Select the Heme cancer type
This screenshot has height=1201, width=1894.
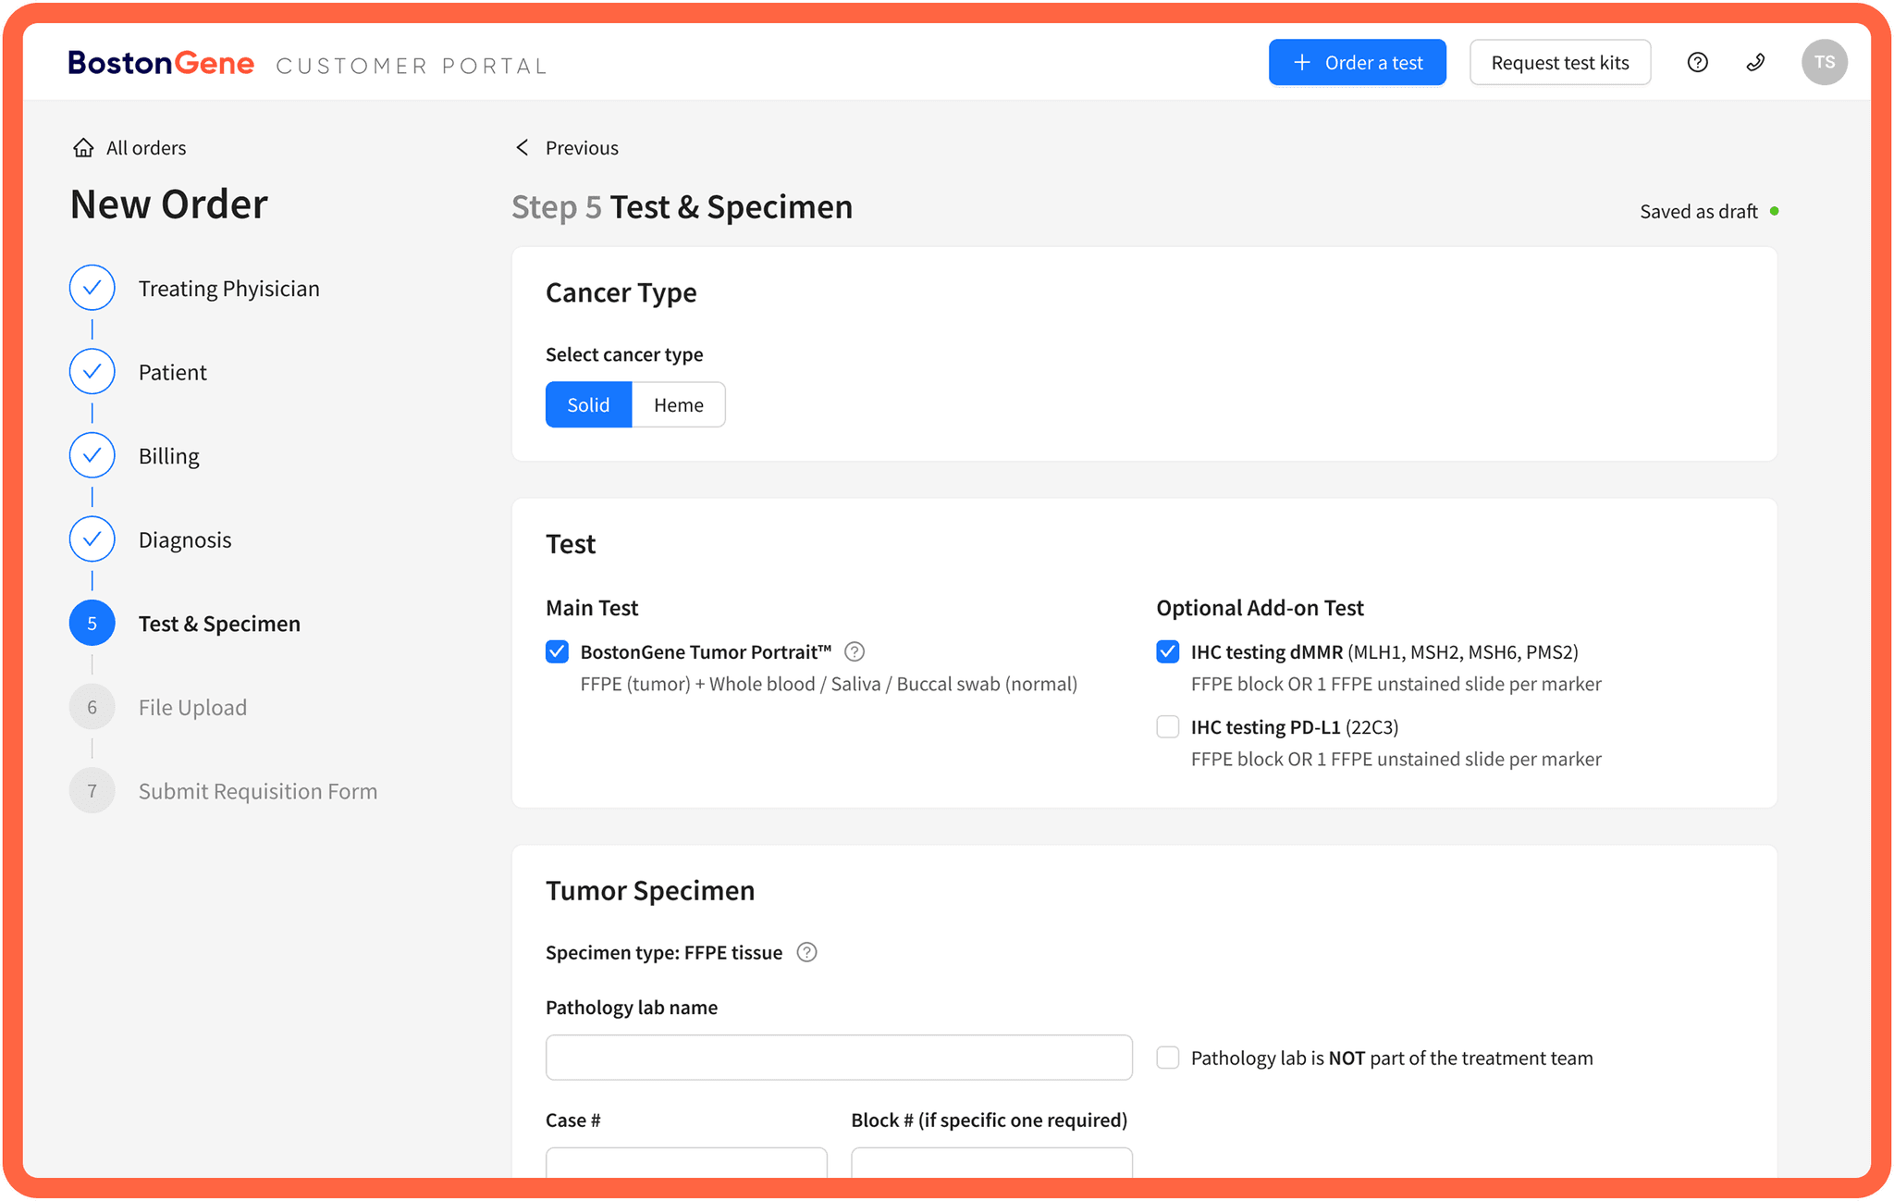678,404
